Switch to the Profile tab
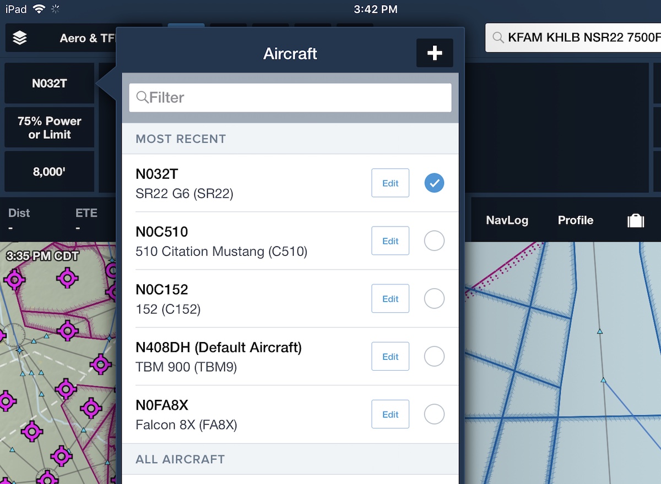This screenshot has width=661, height=484. point(576,221)
